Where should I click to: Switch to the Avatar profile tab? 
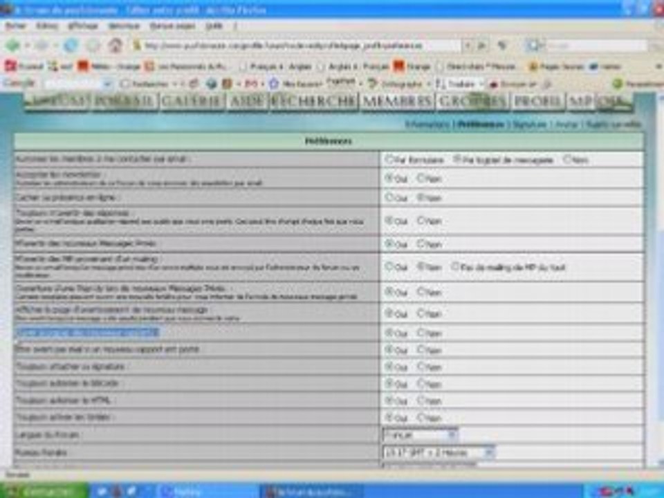[566, 124]
